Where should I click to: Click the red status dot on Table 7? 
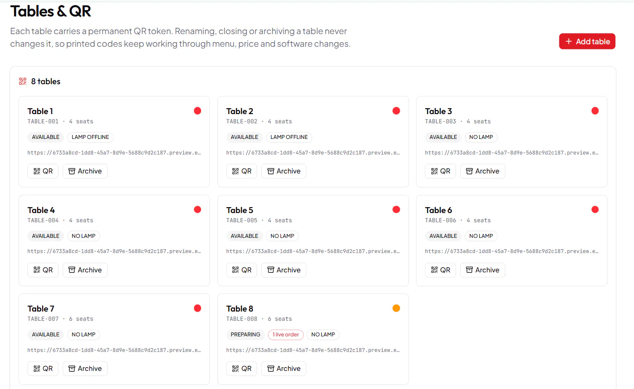[x=197, y=308]
